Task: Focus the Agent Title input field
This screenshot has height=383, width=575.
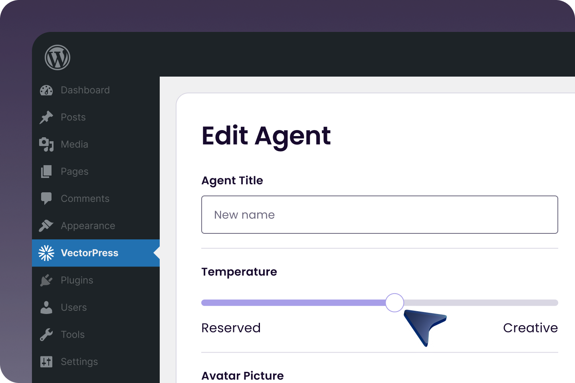Action: (x=380, y=215)
